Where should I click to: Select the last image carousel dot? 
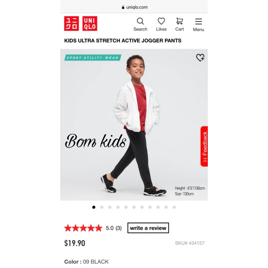(x=174, y=207)
